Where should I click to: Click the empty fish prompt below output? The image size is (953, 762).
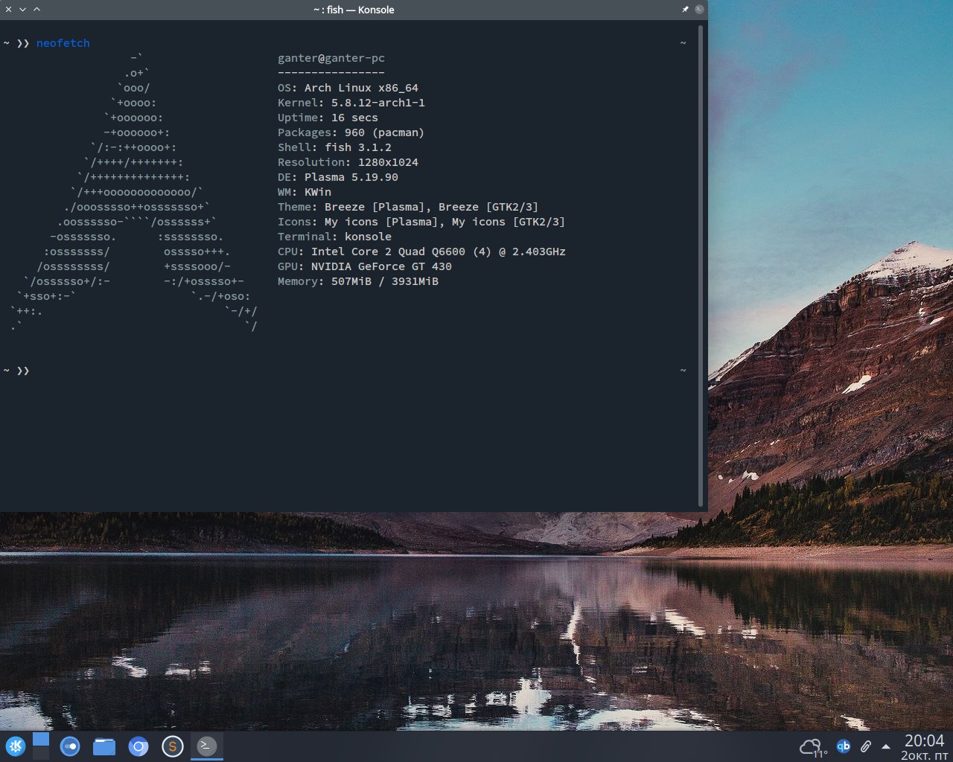[16, 371]
